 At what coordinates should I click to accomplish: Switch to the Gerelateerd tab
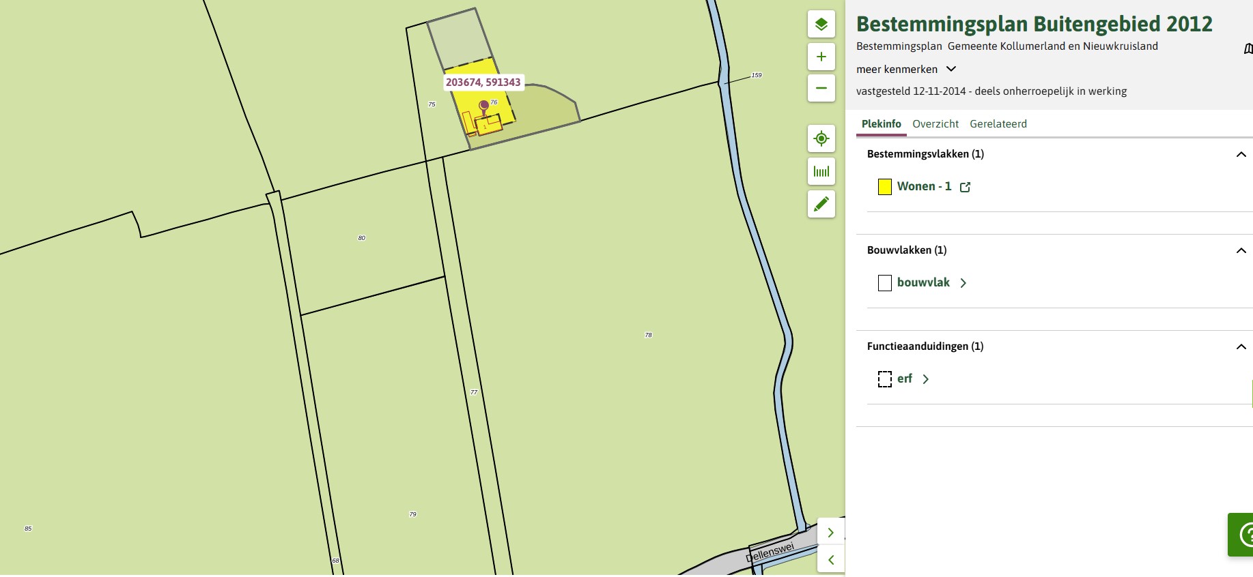998,123
